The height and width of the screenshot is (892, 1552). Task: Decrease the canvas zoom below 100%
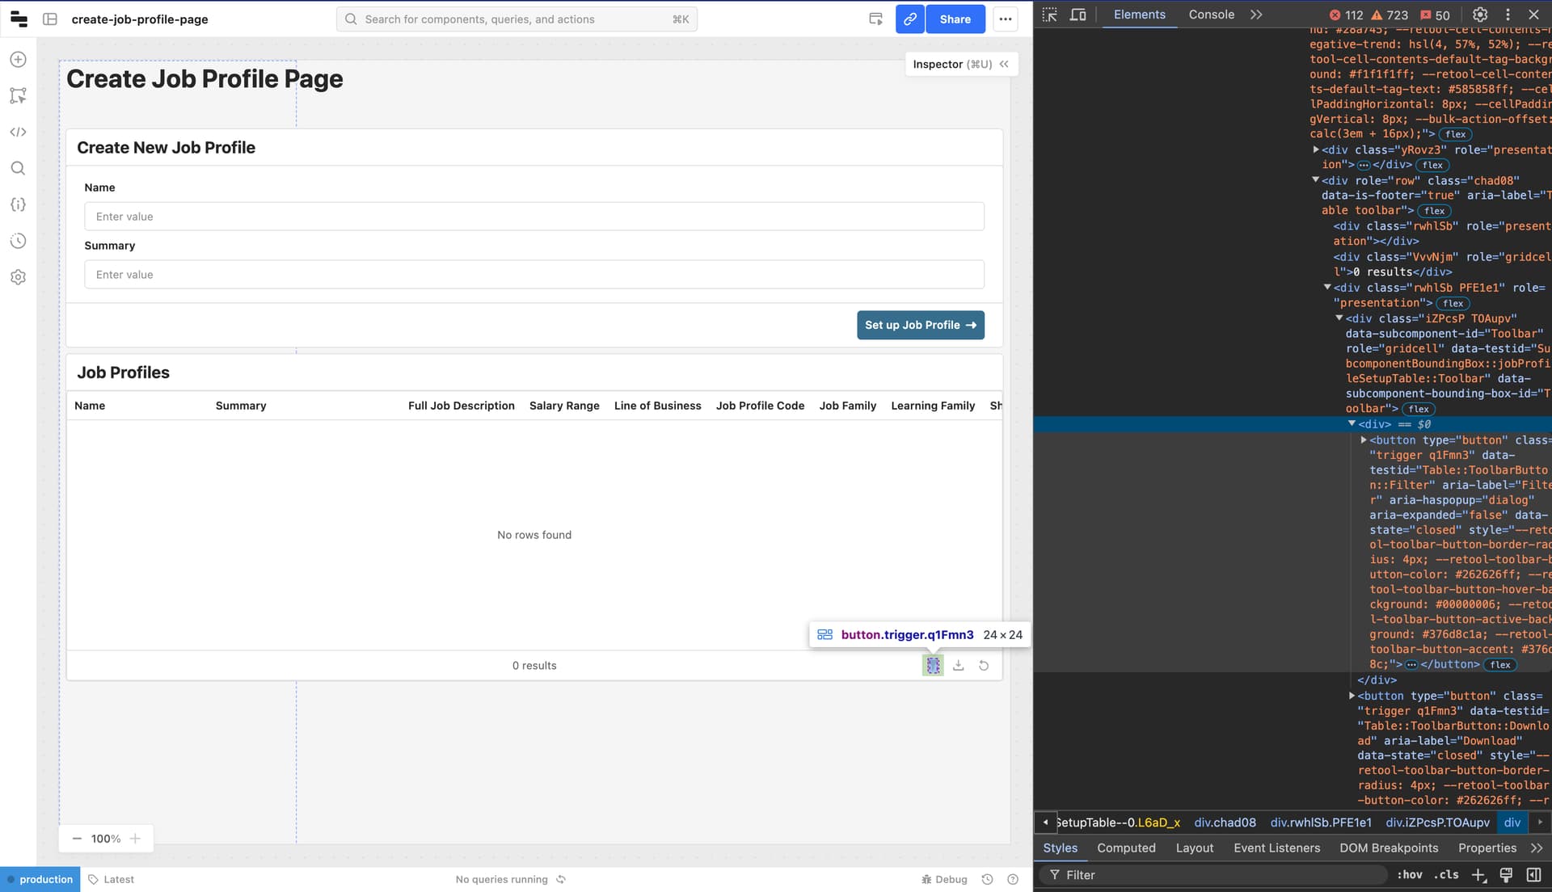(x=77, y=839)
